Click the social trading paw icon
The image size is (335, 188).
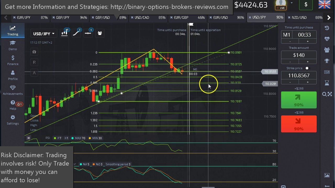click(100, 33)
